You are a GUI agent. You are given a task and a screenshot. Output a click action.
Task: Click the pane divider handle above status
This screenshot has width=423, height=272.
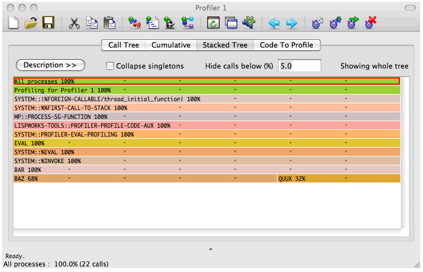tap(211, 249)
